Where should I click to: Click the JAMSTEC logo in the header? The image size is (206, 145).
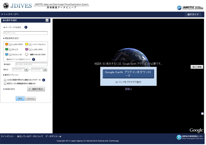[190, 8]
